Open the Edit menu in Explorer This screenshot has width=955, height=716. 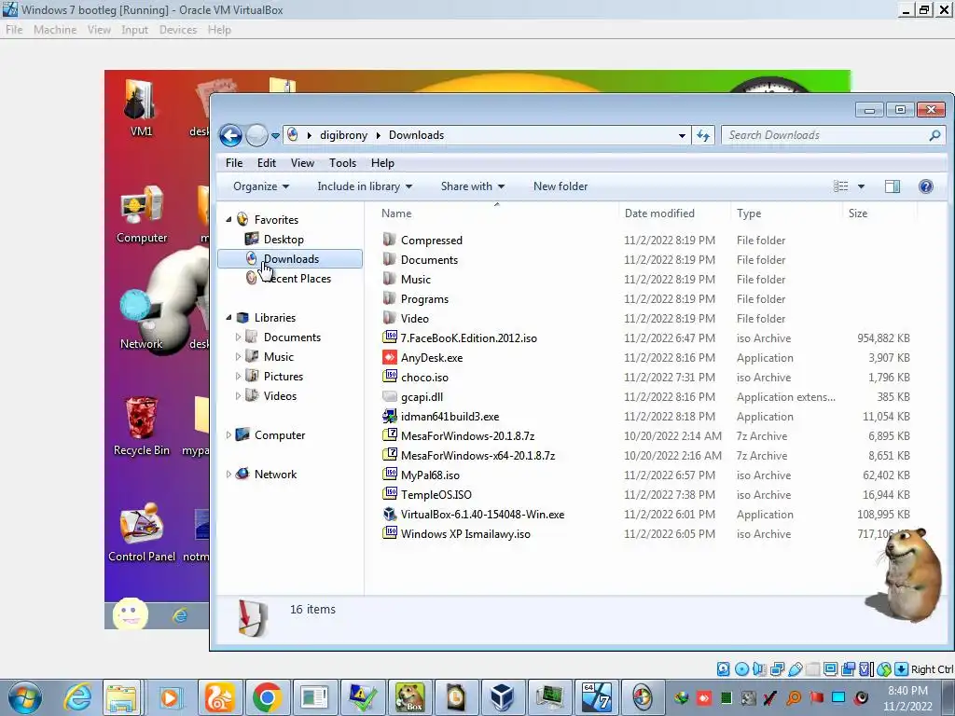(266, 163)
